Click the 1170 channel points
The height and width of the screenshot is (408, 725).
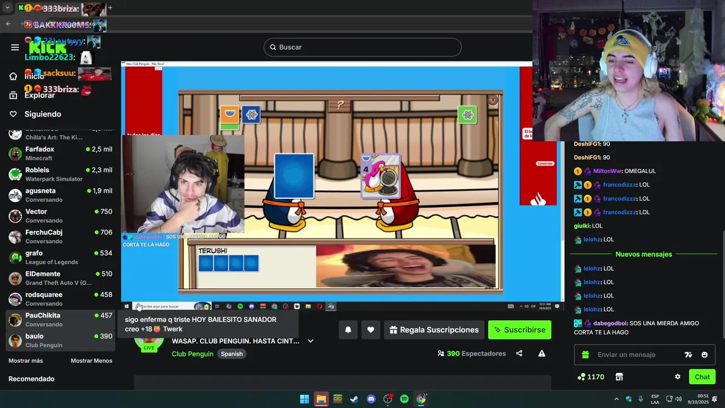[x=591, y=377]
